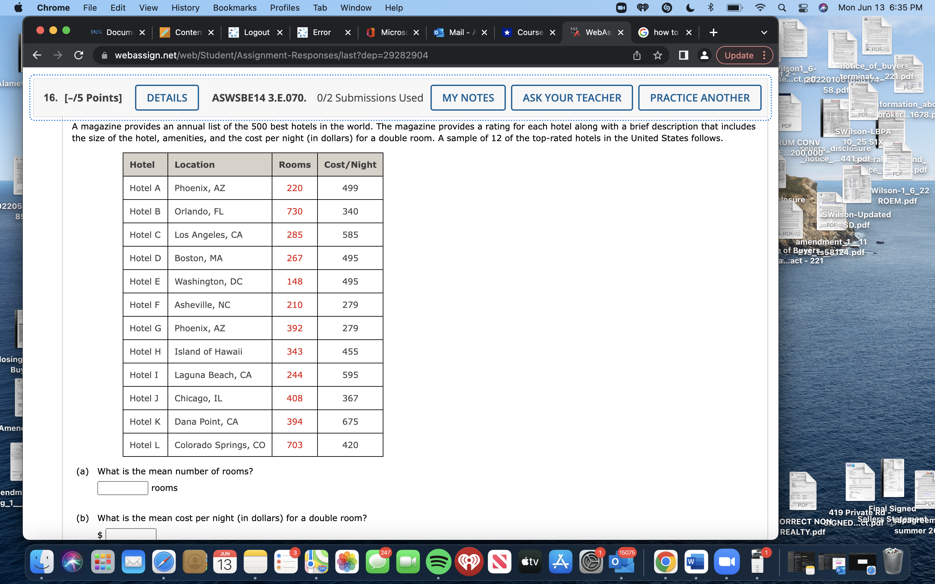Open the Chrome side panel dropdown
The image size is (935, 584).
(x=683, y=55)
